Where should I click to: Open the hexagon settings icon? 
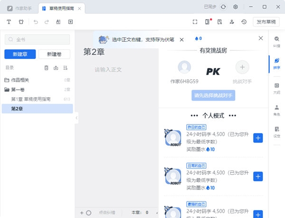pos(236,7)
